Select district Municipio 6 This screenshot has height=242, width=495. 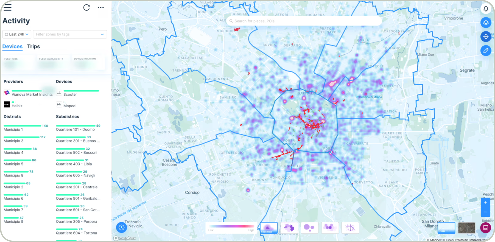click(16, 197)
